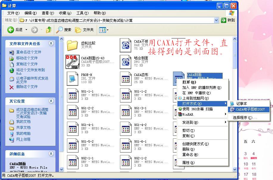The image size is (273, 180).
Task: Expand the 发送到 submenu
Action: 202,122
